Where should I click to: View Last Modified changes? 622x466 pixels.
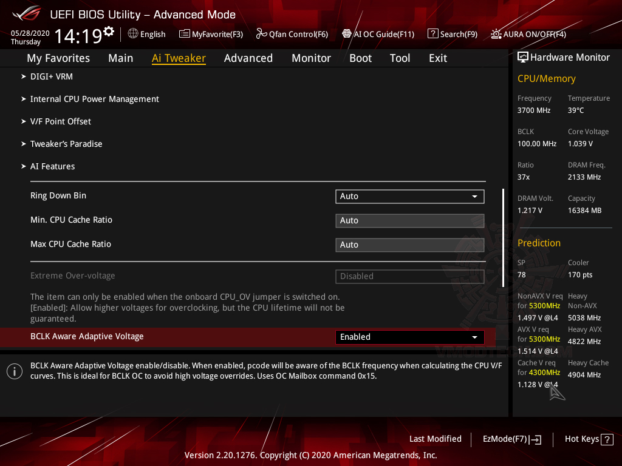[x=435, y=439]
